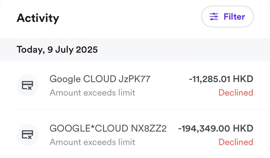This screenshot has height=158, width=270.
Task: Click the Today, 9 July 2025 header
Action: coord(57,50)
